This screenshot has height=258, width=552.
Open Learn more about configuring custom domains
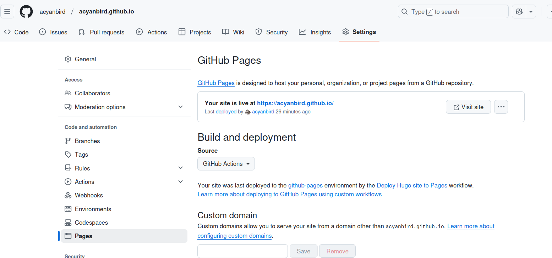click(346, 231)
